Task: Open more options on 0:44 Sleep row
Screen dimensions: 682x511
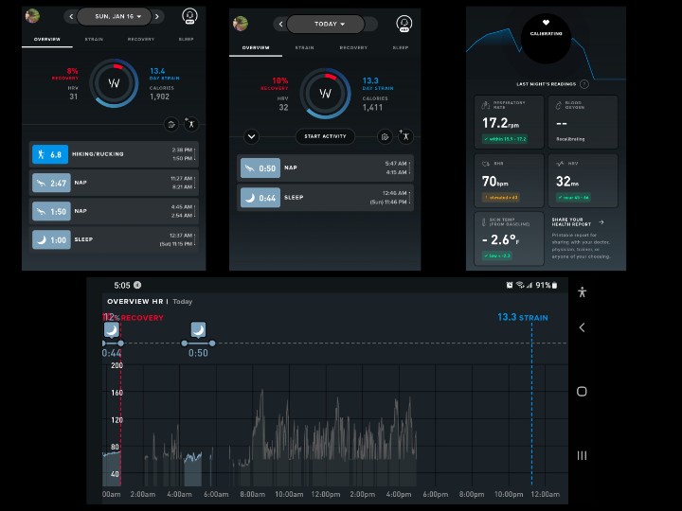Action: (410, 197)
